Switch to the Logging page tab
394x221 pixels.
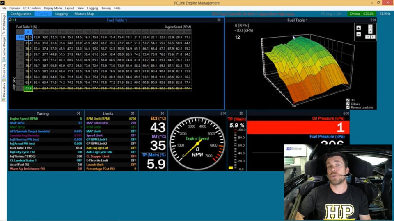pyautogui.click(x=62, y=14)
